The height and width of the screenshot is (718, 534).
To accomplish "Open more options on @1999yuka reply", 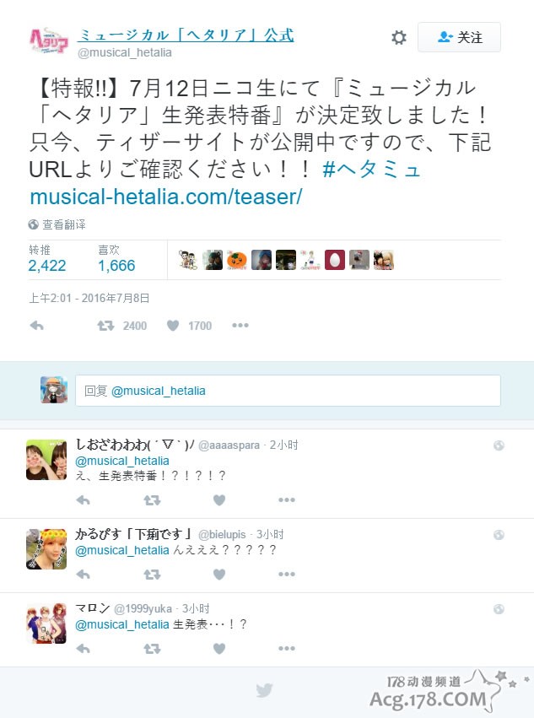I will pyautogui.click(x=287, y=649).
